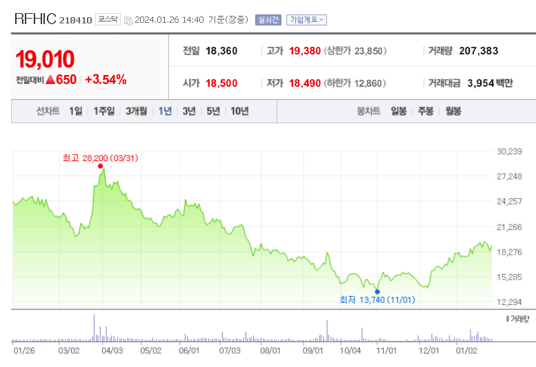Open the 일봉 daily candle chart
Screen dimensions: 536x367
click(399, 111)
